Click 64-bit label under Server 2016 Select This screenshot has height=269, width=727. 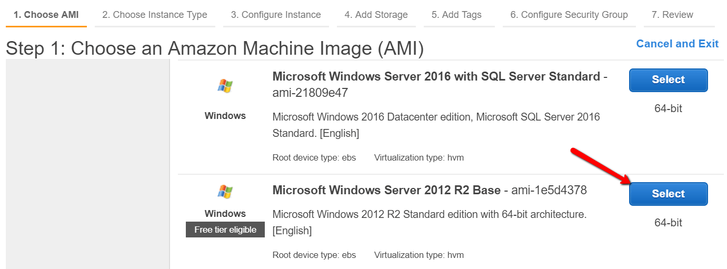668,109
